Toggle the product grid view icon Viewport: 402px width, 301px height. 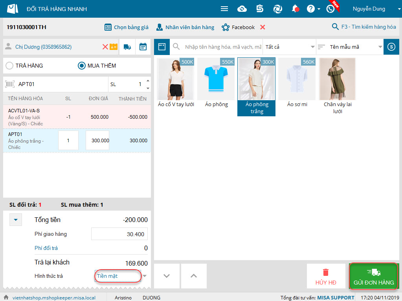coord(162,47)
